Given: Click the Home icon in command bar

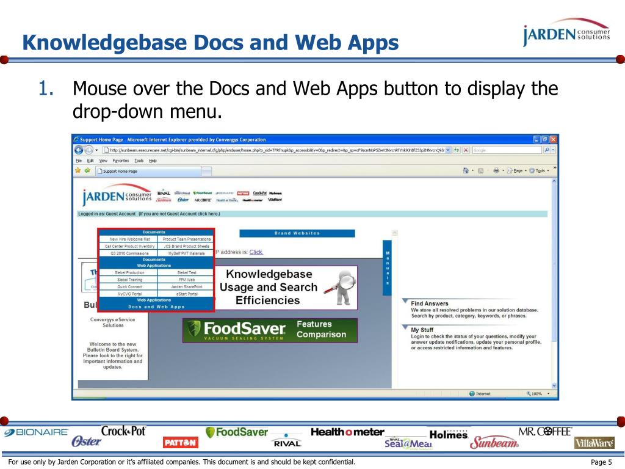Looking at the screenshot, I should pyautogui.click(x=466, y=171).
